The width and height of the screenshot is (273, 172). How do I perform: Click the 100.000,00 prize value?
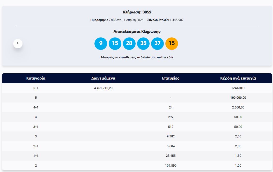coord(238,98)
